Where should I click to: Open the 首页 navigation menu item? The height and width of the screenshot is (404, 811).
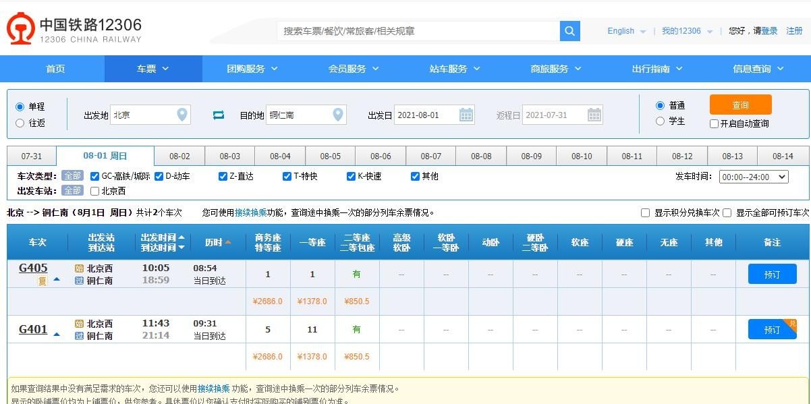[55, 68]
